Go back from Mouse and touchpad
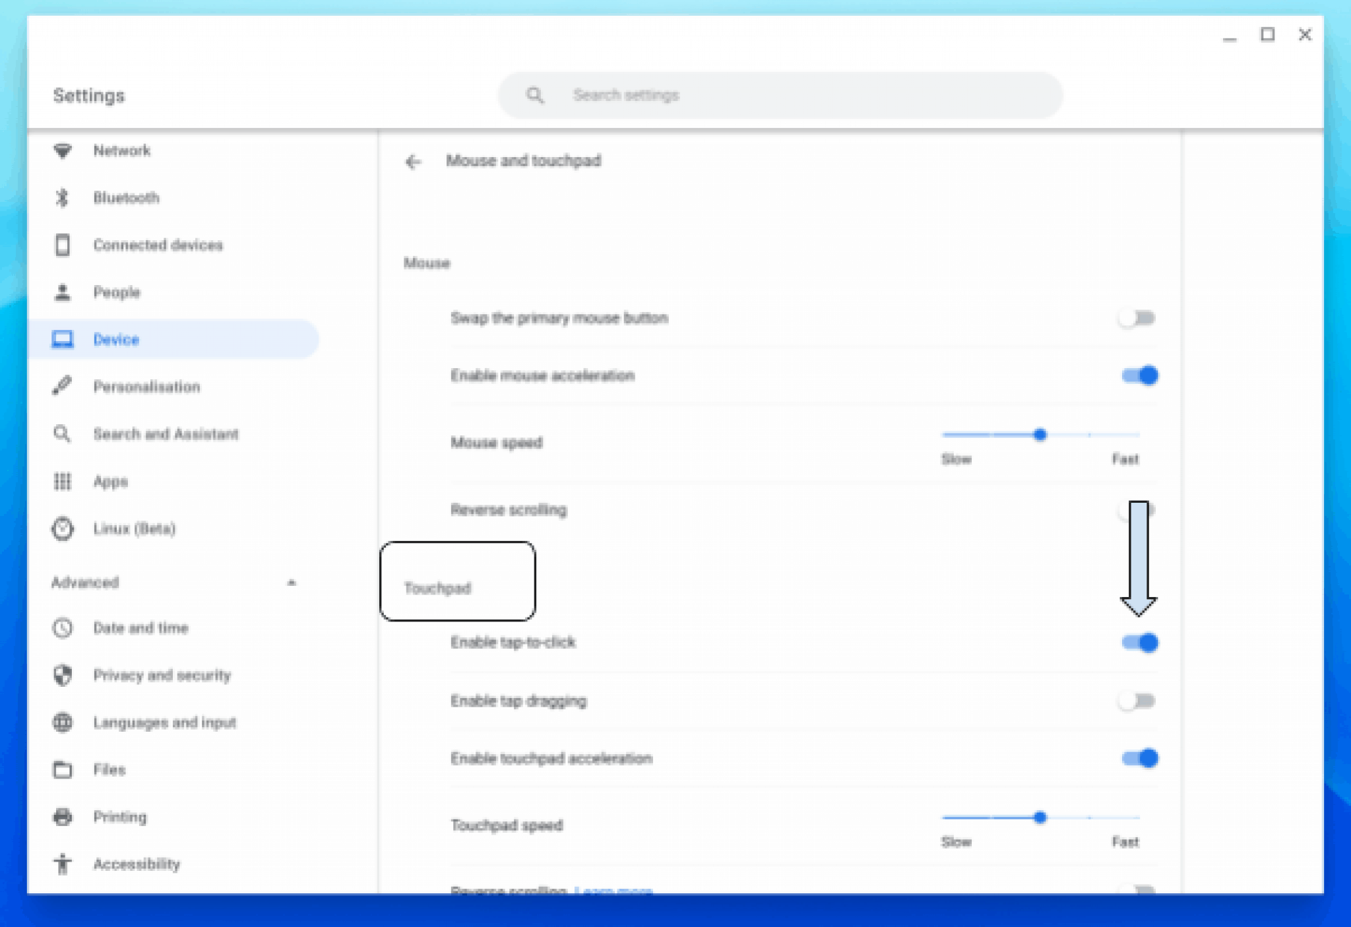 [x=413, y=161]
